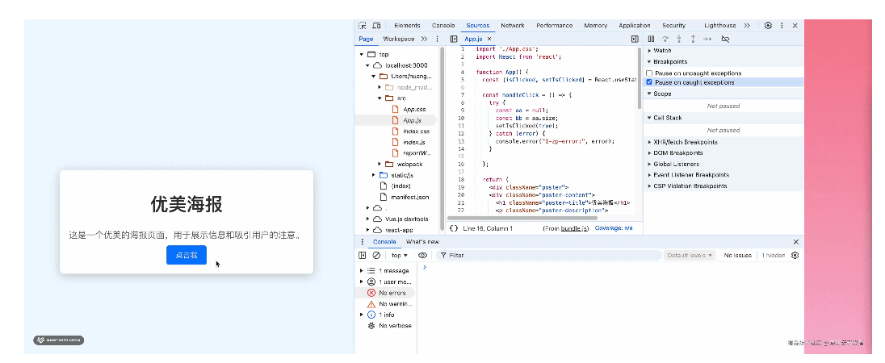885x363 pixels.
Task: Click the blue 点击我 button
Action: coord(187,255)
